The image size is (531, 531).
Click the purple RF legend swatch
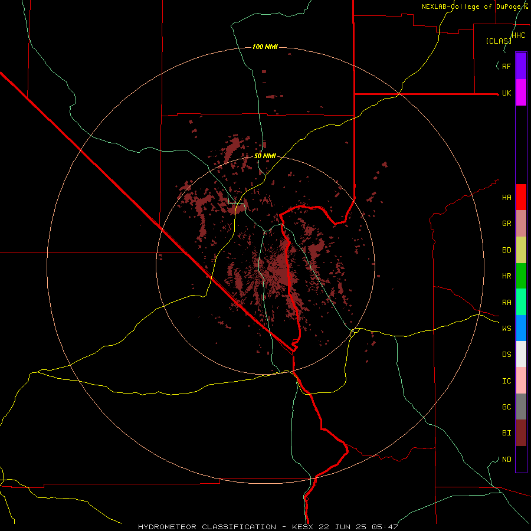[521, 66]
